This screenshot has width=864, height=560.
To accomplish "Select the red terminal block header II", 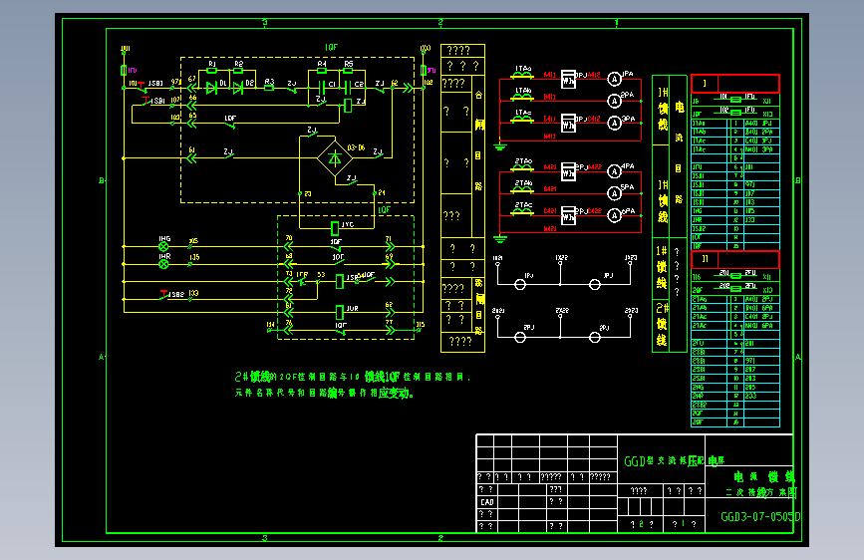I will [x=735, y=259].
